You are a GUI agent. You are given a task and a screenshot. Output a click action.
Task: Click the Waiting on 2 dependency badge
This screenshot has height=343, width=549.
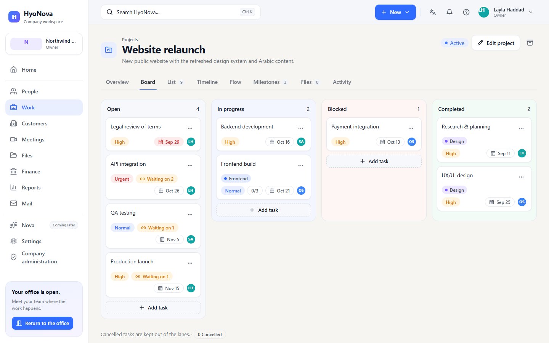(x=157, y=179)
